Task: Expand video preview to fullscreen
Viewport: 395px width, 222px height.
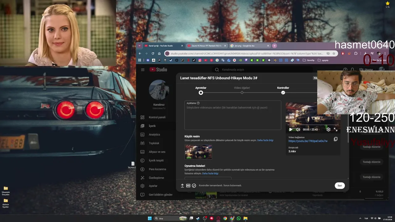Action: (335, 129)
